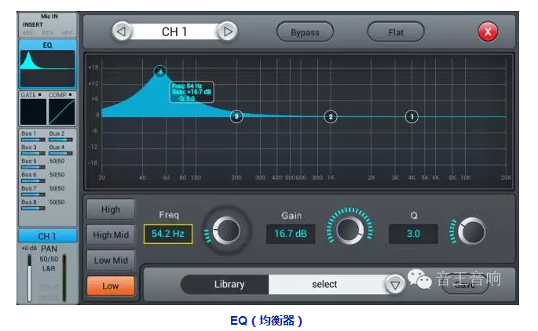Image resolution: width=538 pixels, height=331 pixels.
Task: Click the Gain rotary knob
Action: [348, 231]
